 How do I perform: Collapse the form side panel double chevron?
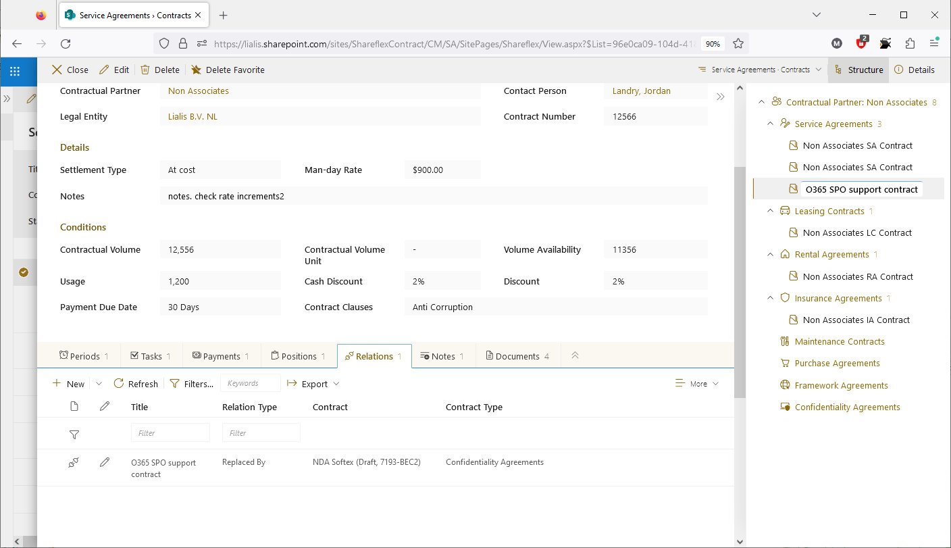coord(721,97)
